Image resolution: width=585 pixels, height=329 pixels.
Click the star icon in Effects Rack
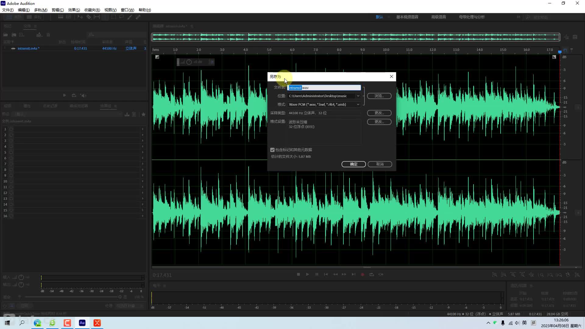(143, 114)
